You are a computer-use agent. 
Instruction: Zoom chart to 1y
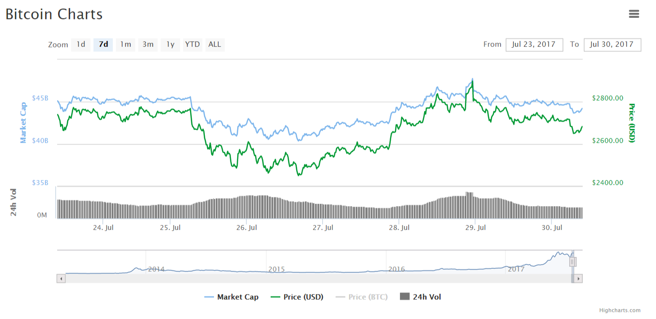170,44
